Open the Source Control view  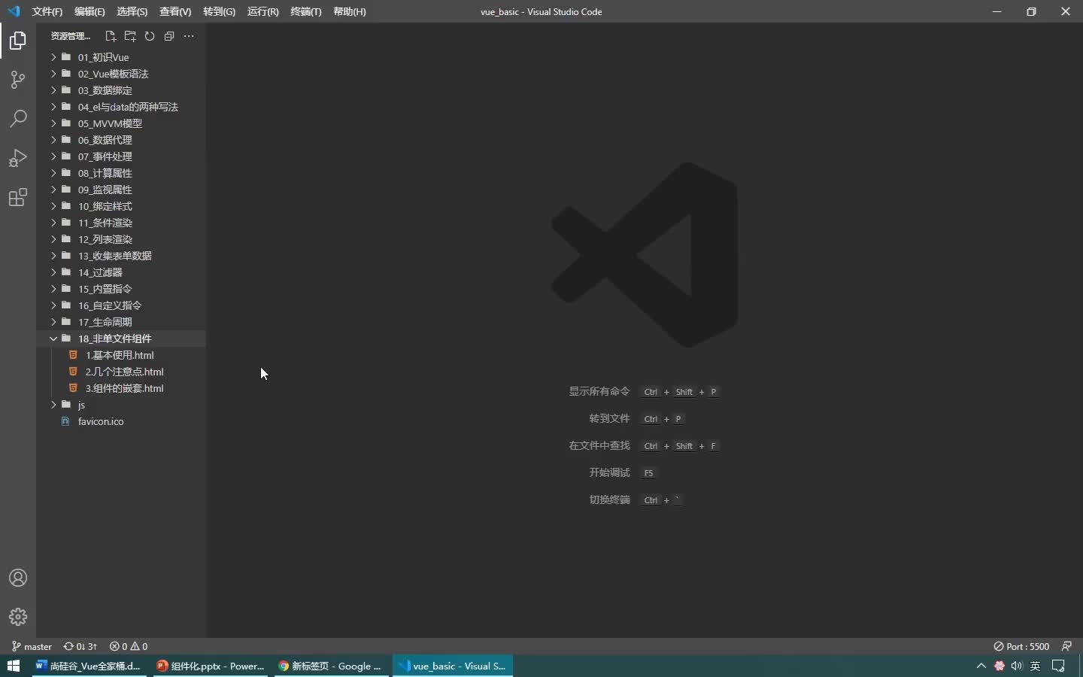pyautogui.click(x=18, y=80)
